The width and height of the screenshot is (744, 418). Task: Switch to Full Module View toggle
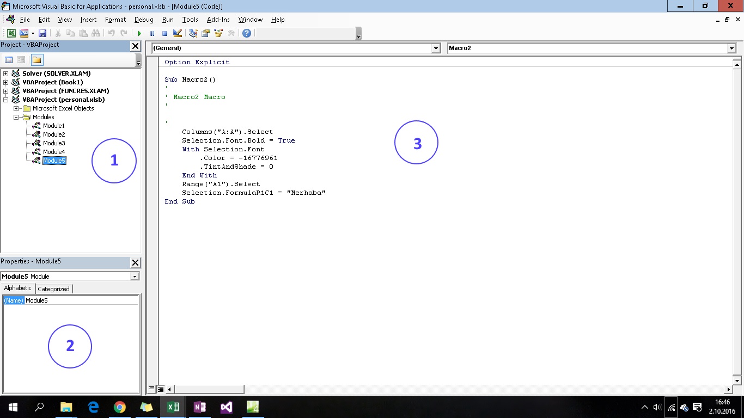[161, 389]
